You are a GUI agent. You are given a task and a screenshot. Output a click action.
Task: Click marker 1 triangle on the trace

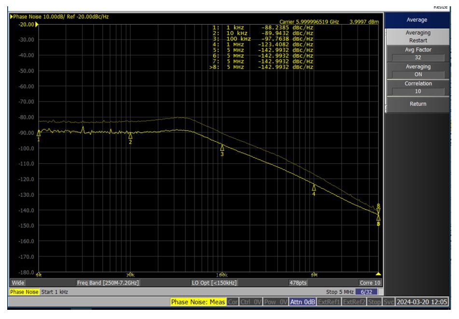[x=39, y=133]
